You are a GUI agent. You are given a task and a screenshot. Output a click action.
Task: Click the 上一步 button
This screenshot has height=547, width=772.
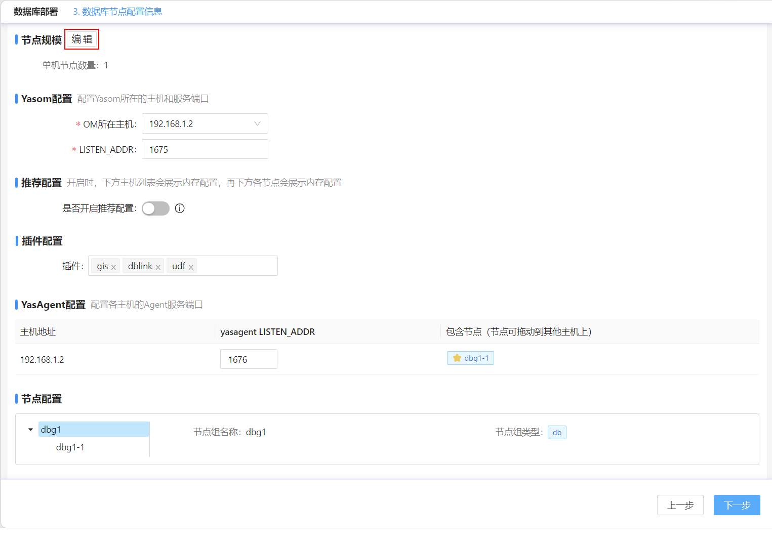tap(680, 505)
